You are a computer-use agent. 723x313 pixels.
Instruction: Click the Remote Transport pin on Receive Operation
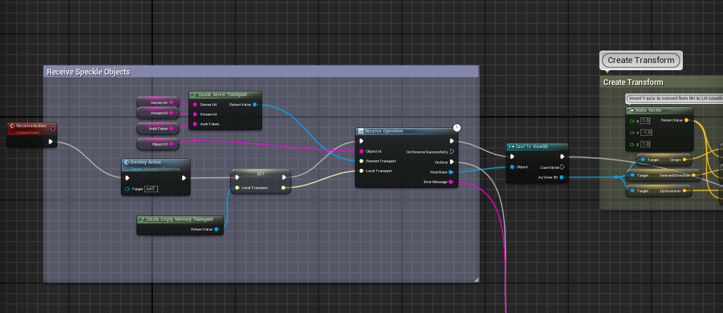click(361, 161)
